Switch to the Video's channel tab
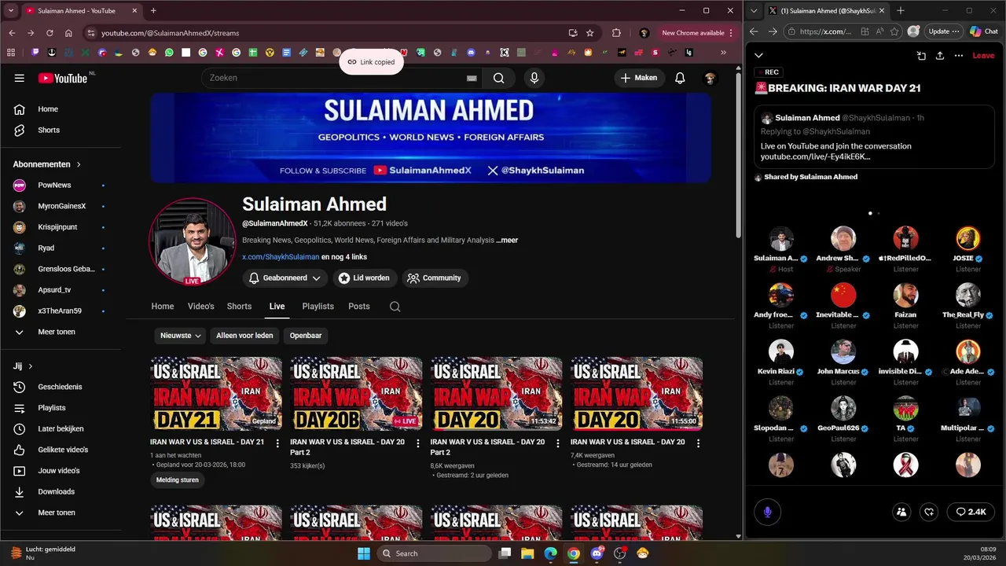This screenshot has width=1006, height=566. click(x=200, y=307)
